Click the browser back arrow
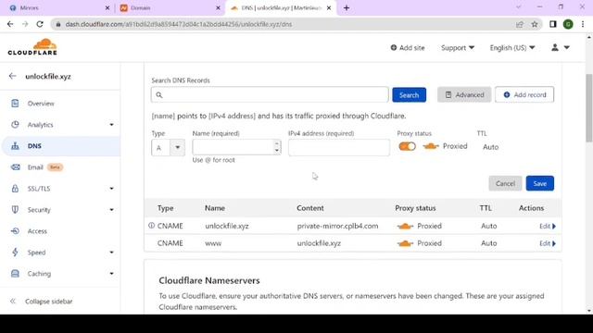This screenshot has width=593, height=333. click(10, 24)
